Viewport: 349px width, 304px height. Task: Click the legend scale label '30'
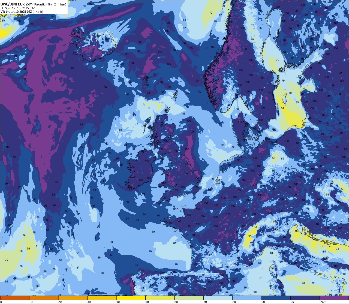[x=89, y=302]
